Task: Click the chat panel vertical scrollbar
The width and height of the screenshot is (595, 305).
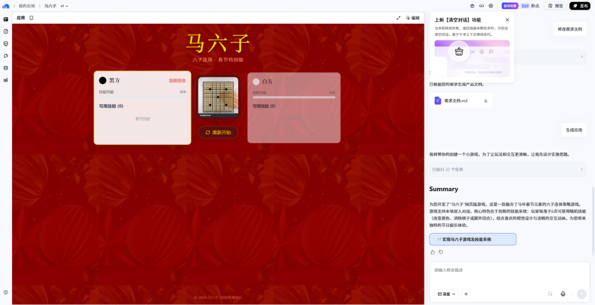Action: click(x=593, y=221)
